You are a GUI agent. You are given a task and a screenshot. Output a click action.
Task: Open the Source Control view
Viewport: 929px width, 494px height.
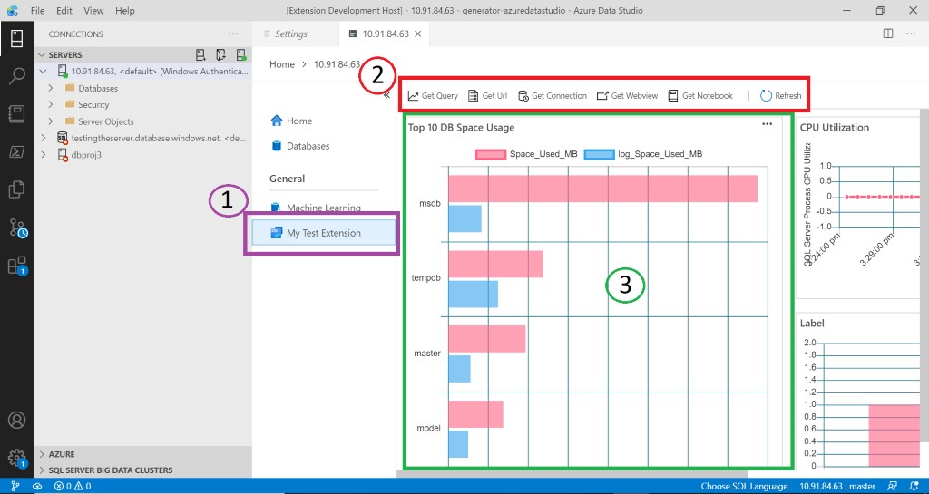(x=16, y=228)
